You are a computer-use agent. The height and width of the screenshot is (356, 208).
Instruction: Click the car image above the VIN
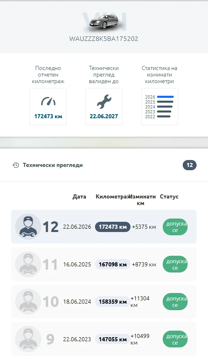pos(104,22)
